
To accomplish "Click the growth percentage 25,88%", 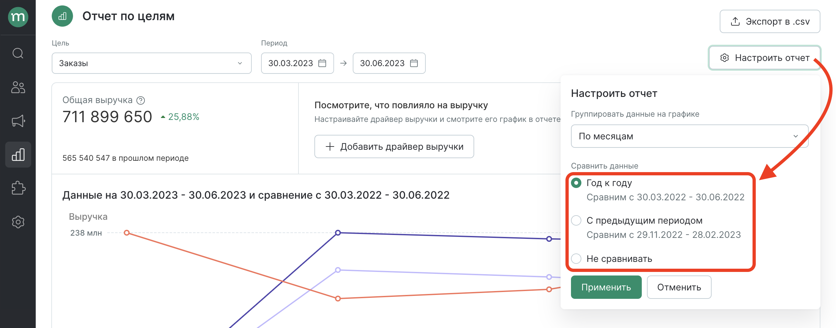I will click(x=184, y=117).
